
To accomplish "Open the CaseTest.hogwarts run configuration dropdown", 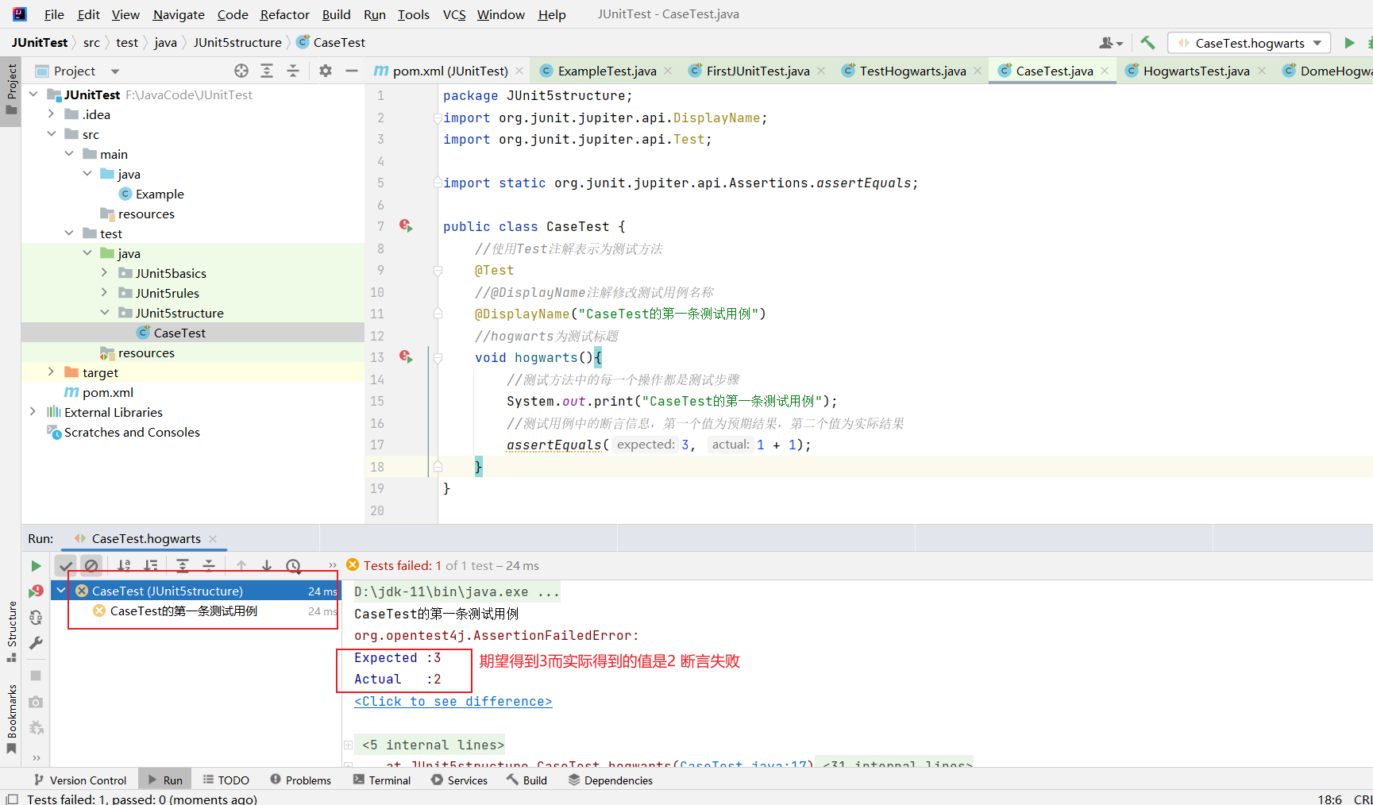I will (1249, 43).
